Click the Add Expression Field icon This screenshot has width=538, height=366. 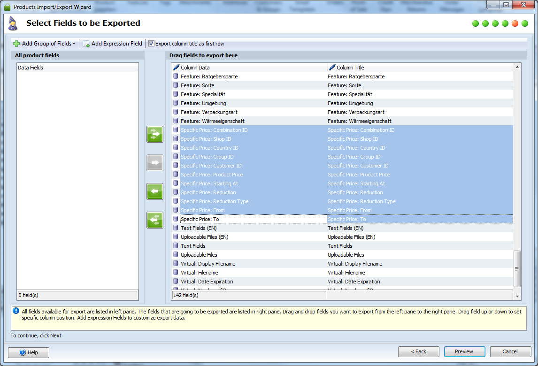click(86, 44)
